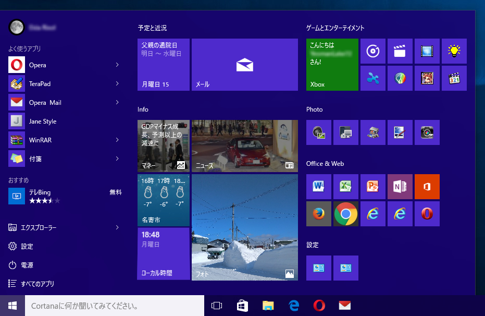Open the フォト snowy street tile
This screenshot has height=316, width=485.
(x=245, y=227)
